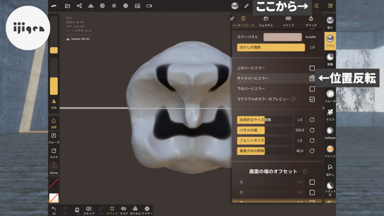Open the tools wrench settings icon
Screen dimensions: 384x216
(x=330, y=6)
